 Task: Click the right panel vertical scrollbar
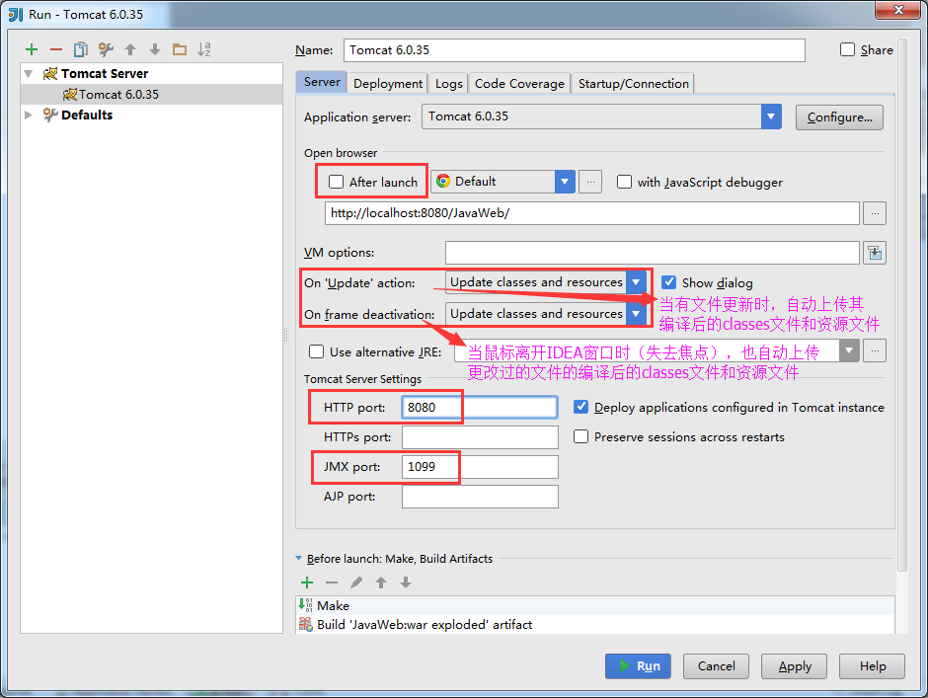click(x=902, y=305)
